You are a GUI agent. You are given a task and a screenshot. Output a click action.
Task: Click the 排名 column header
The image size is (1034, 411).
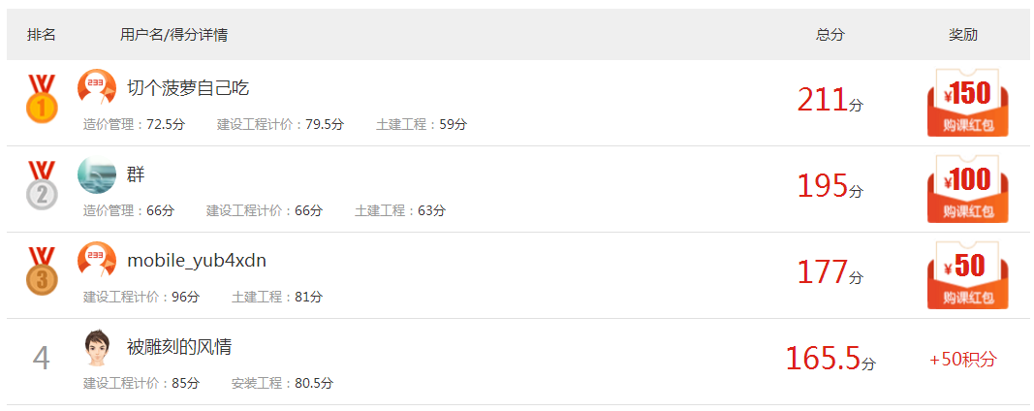tap(41, 35)
